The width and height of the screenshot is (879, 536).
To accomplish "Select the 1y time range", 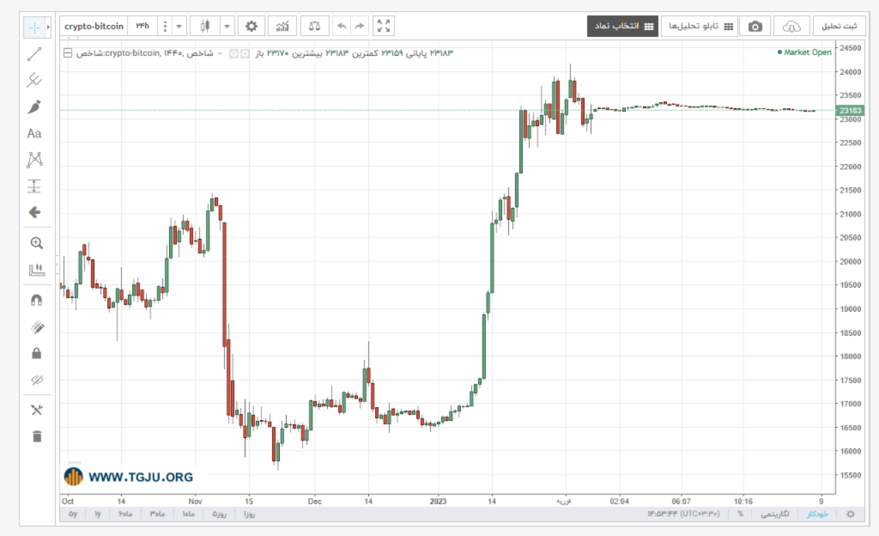I will tap(97, 513).
